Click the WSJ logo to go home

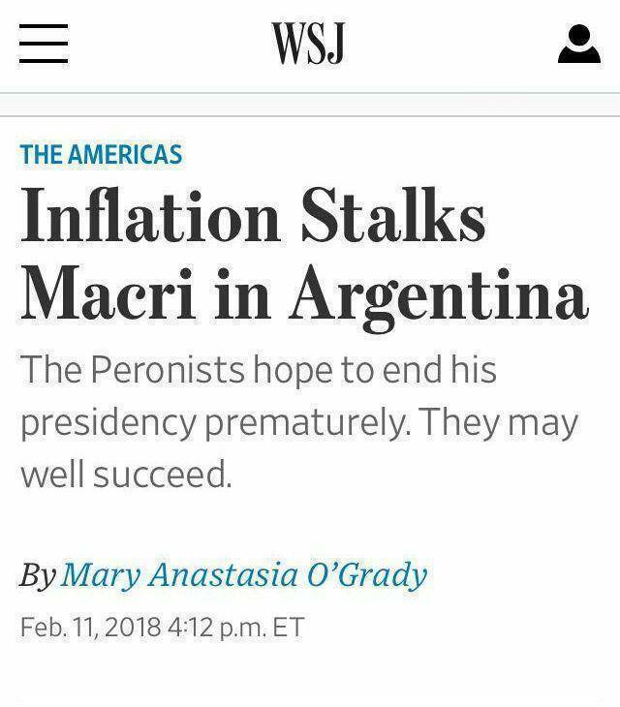click(308, 45)
